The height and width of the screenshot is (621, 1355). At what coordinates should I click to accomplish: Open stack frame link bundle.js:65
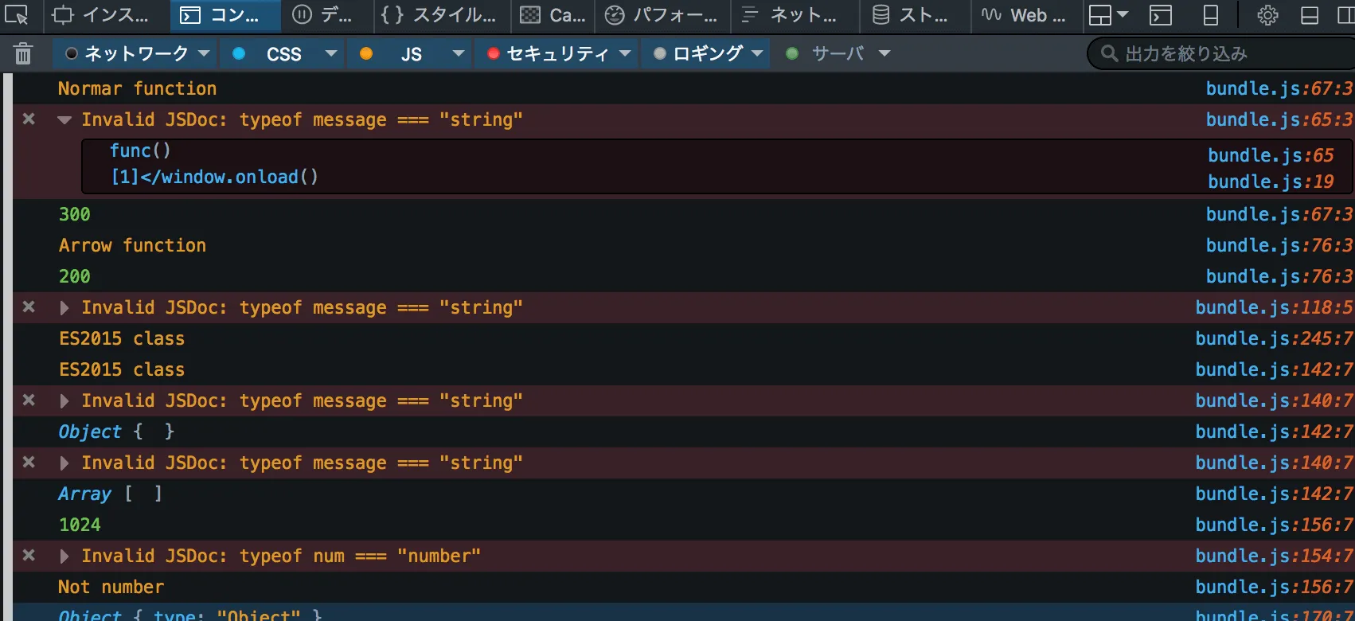1271,155
